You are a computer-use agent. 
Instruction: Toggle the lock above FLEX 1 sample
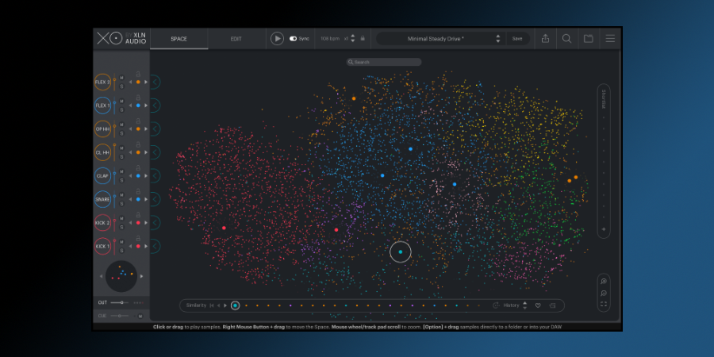[x=138, y=98]
